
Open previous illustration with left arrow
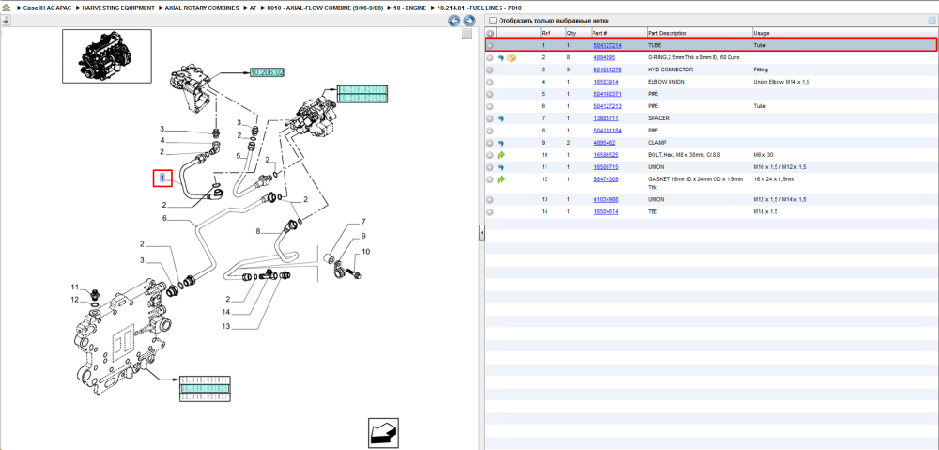click(454, 21)
